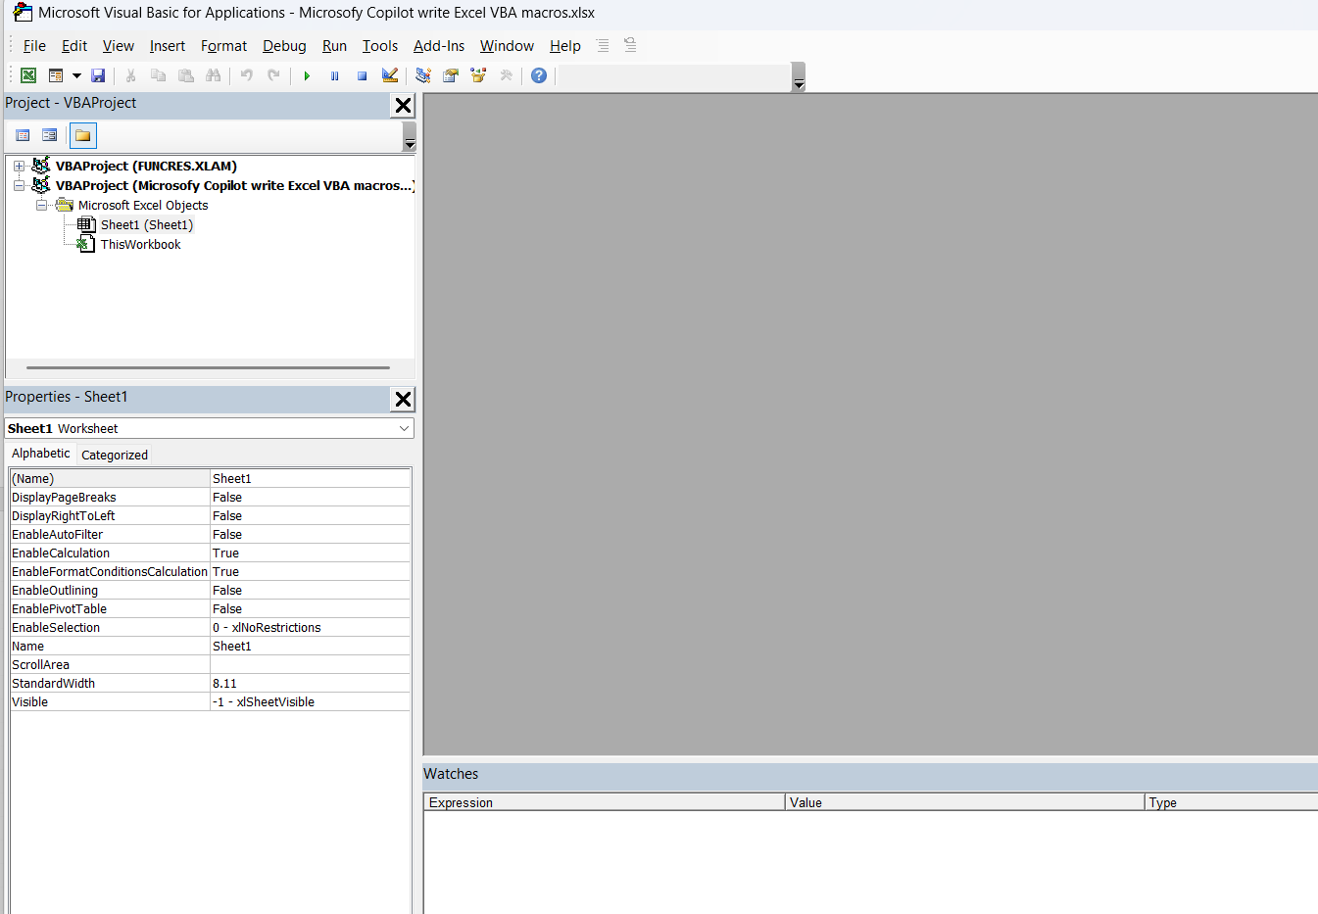Click the Project panel horizontal scrollbar
The width and height of the screenshot is (1318, 914).
point(209,368)
